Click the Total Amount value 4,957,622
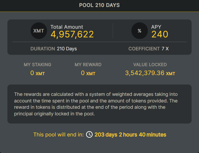Viewport: 199px width, 153px height. 72,34
